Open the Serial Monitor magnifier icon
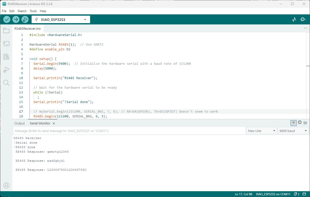Image resolution: width=310 pixels, height=197 pixels. [303, 19]
